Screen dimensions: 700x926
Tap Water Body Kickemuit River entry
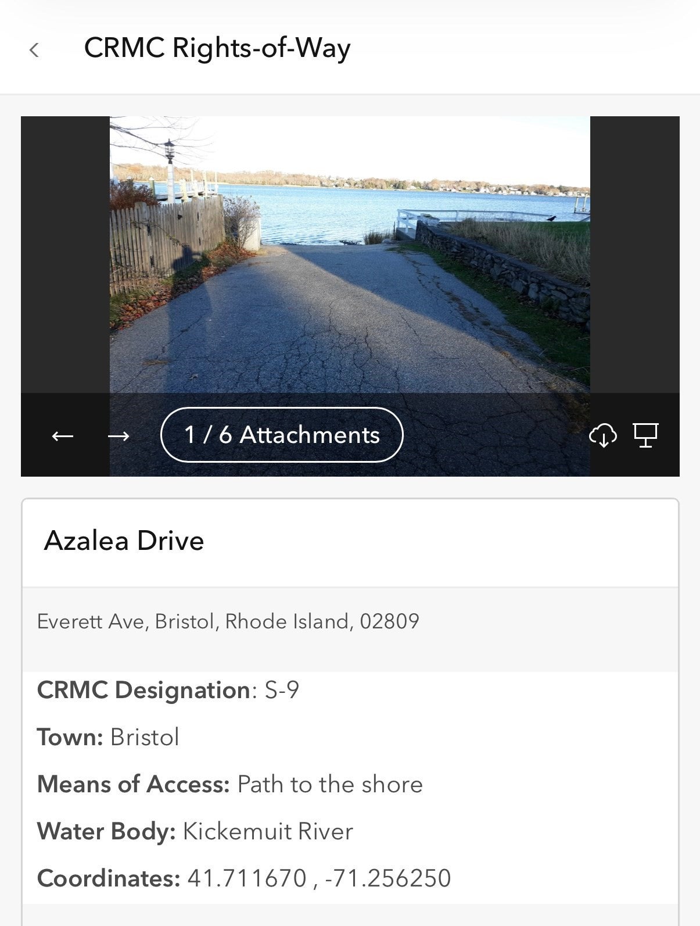(195, 831)
